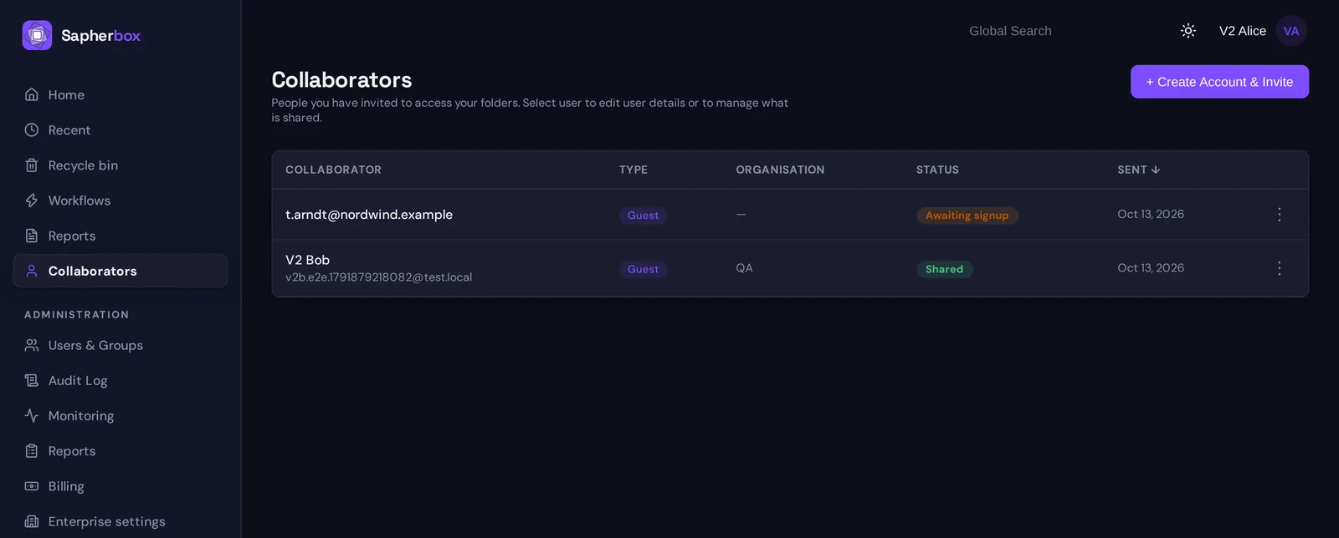Image resolution: width=1339 pixels, height=538 pixels.
Task: Click the Users & Groups people icon
Action: pyautogui.click(x=32, y=345)
